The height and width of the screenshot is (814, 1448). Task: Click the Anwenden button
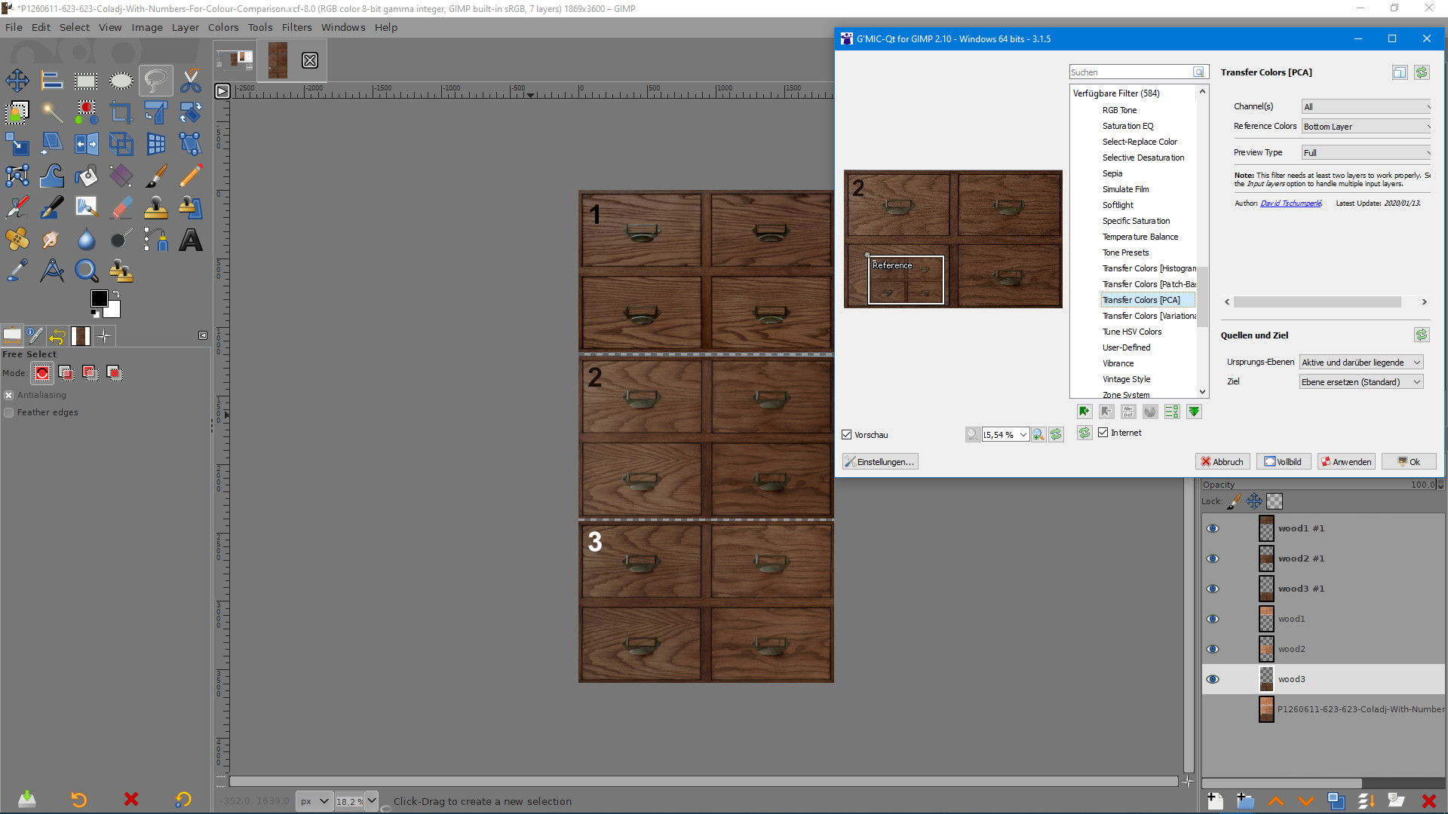(1345, 462)
